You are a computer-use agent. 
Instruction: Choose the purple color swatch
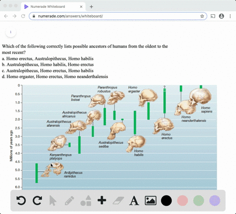coord(215,201)
